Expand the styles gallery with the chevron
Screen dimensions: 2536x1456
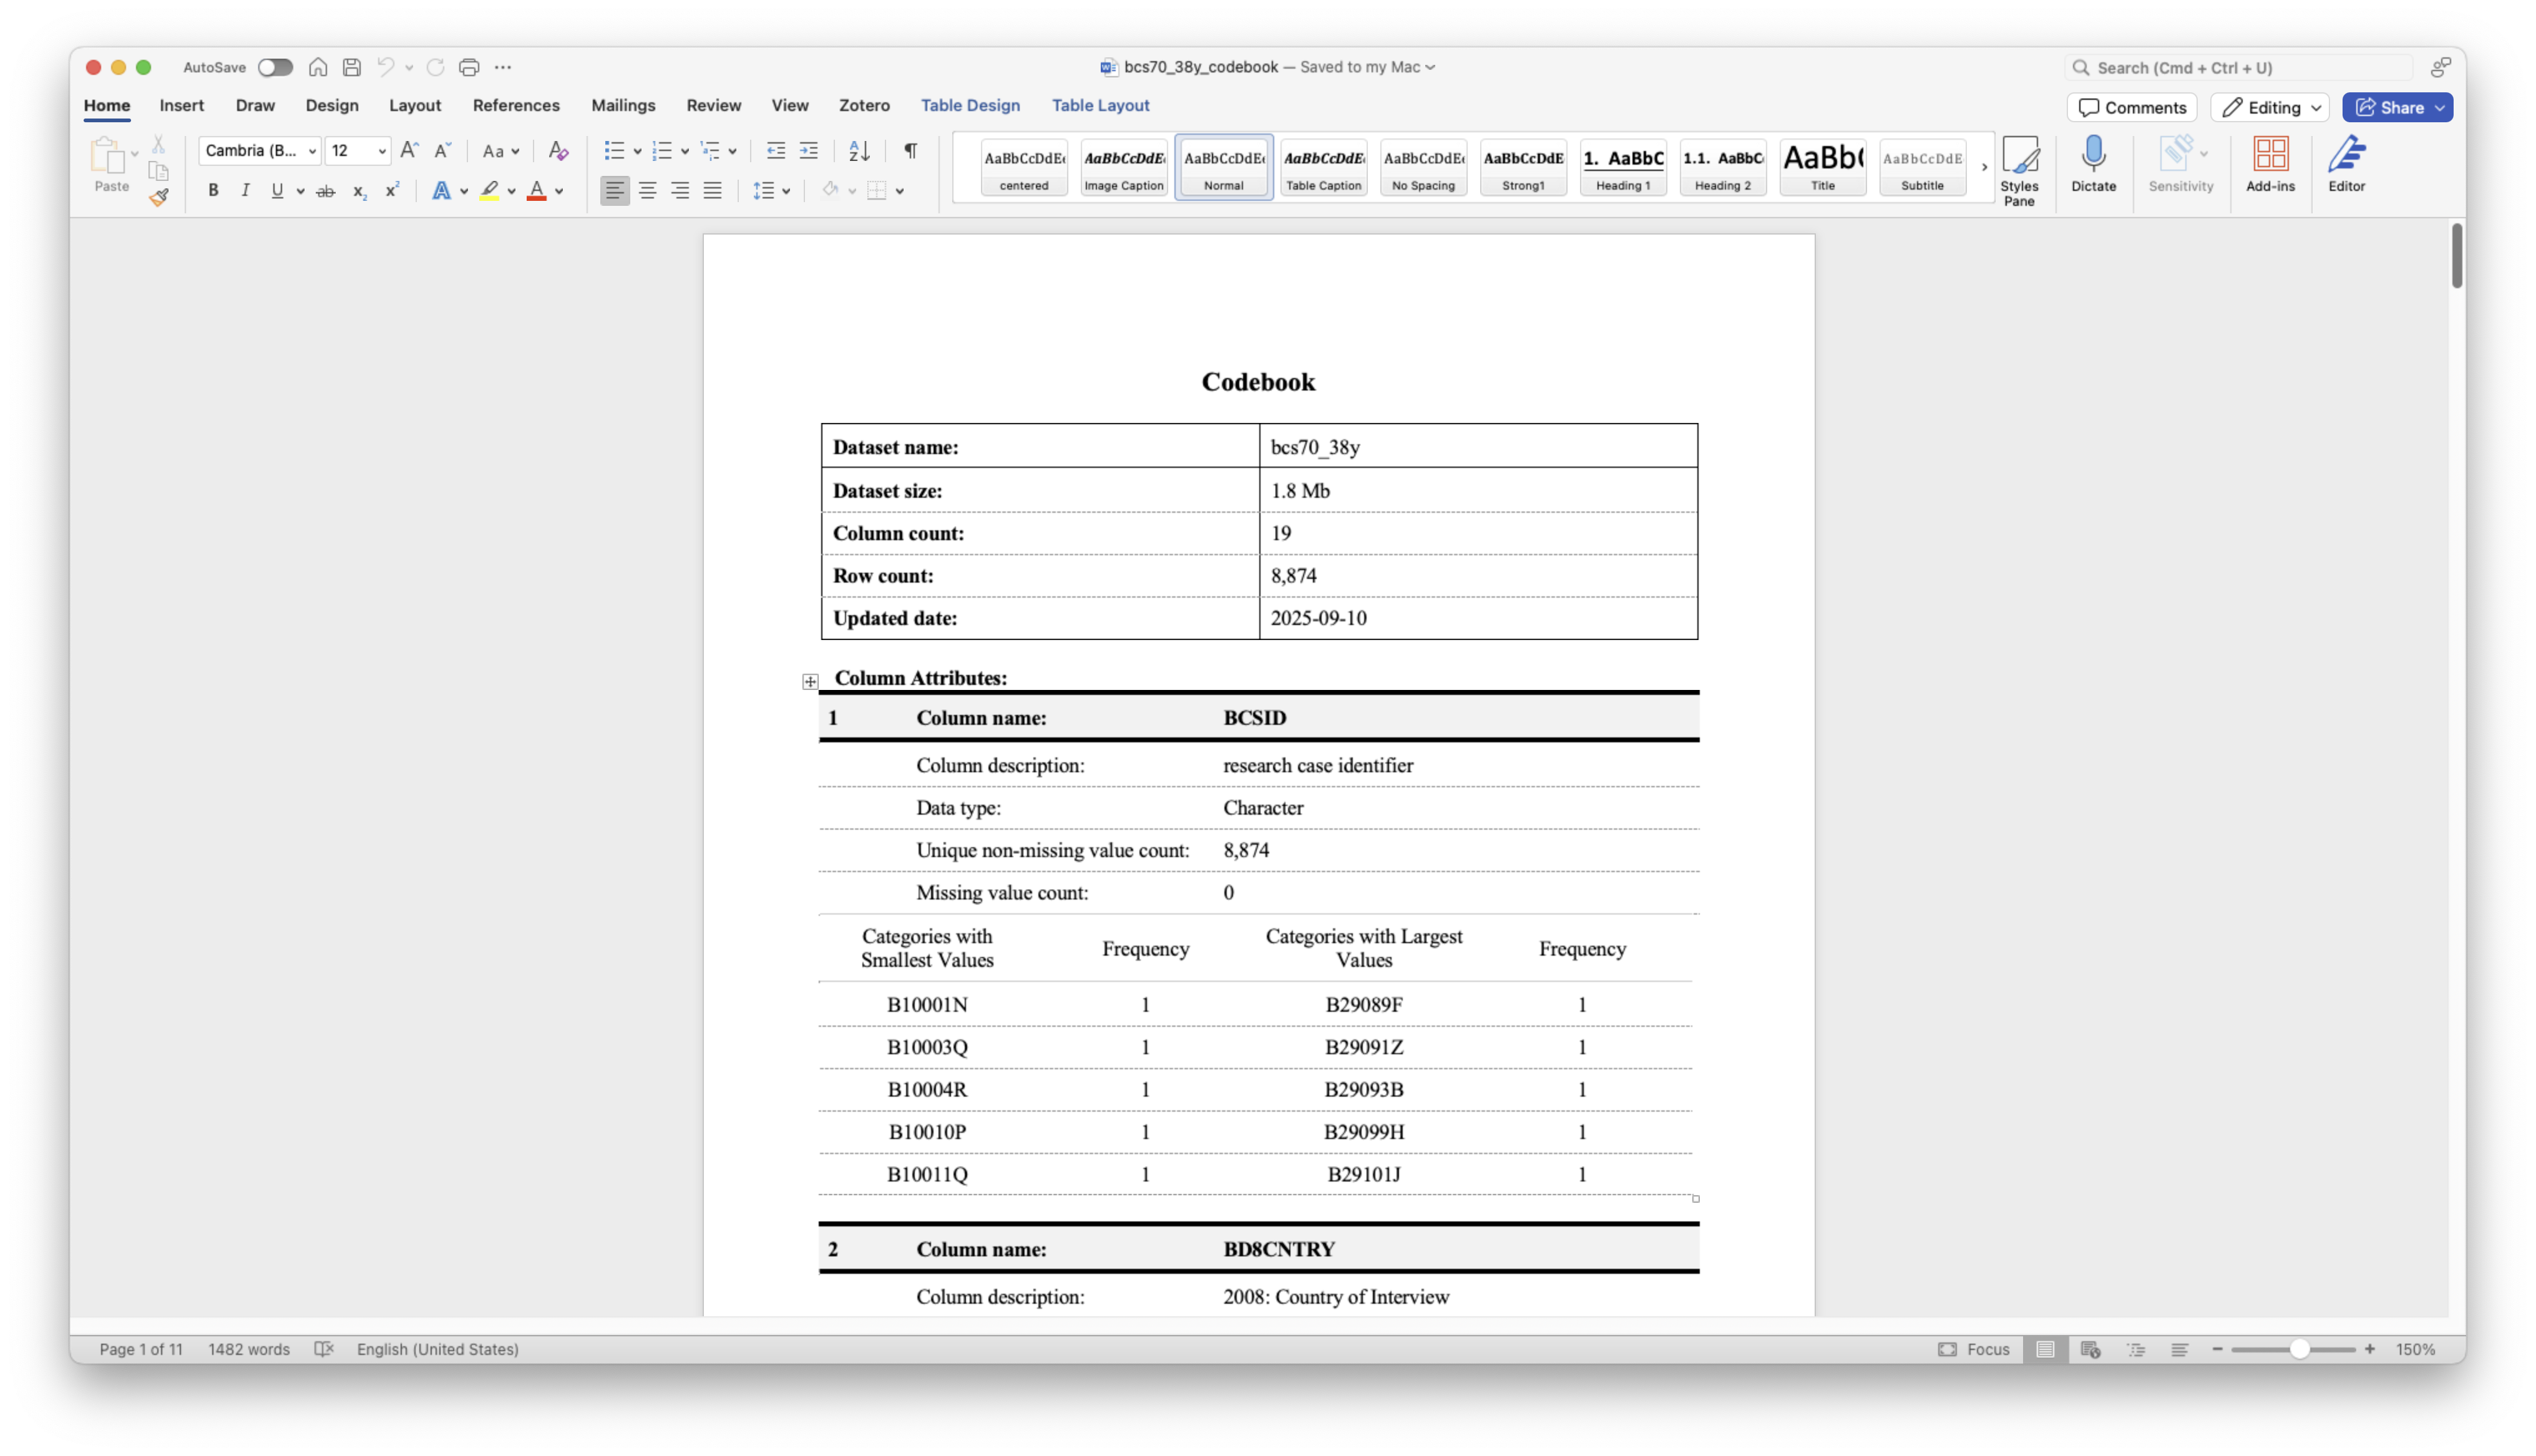tap(1984, 167)
